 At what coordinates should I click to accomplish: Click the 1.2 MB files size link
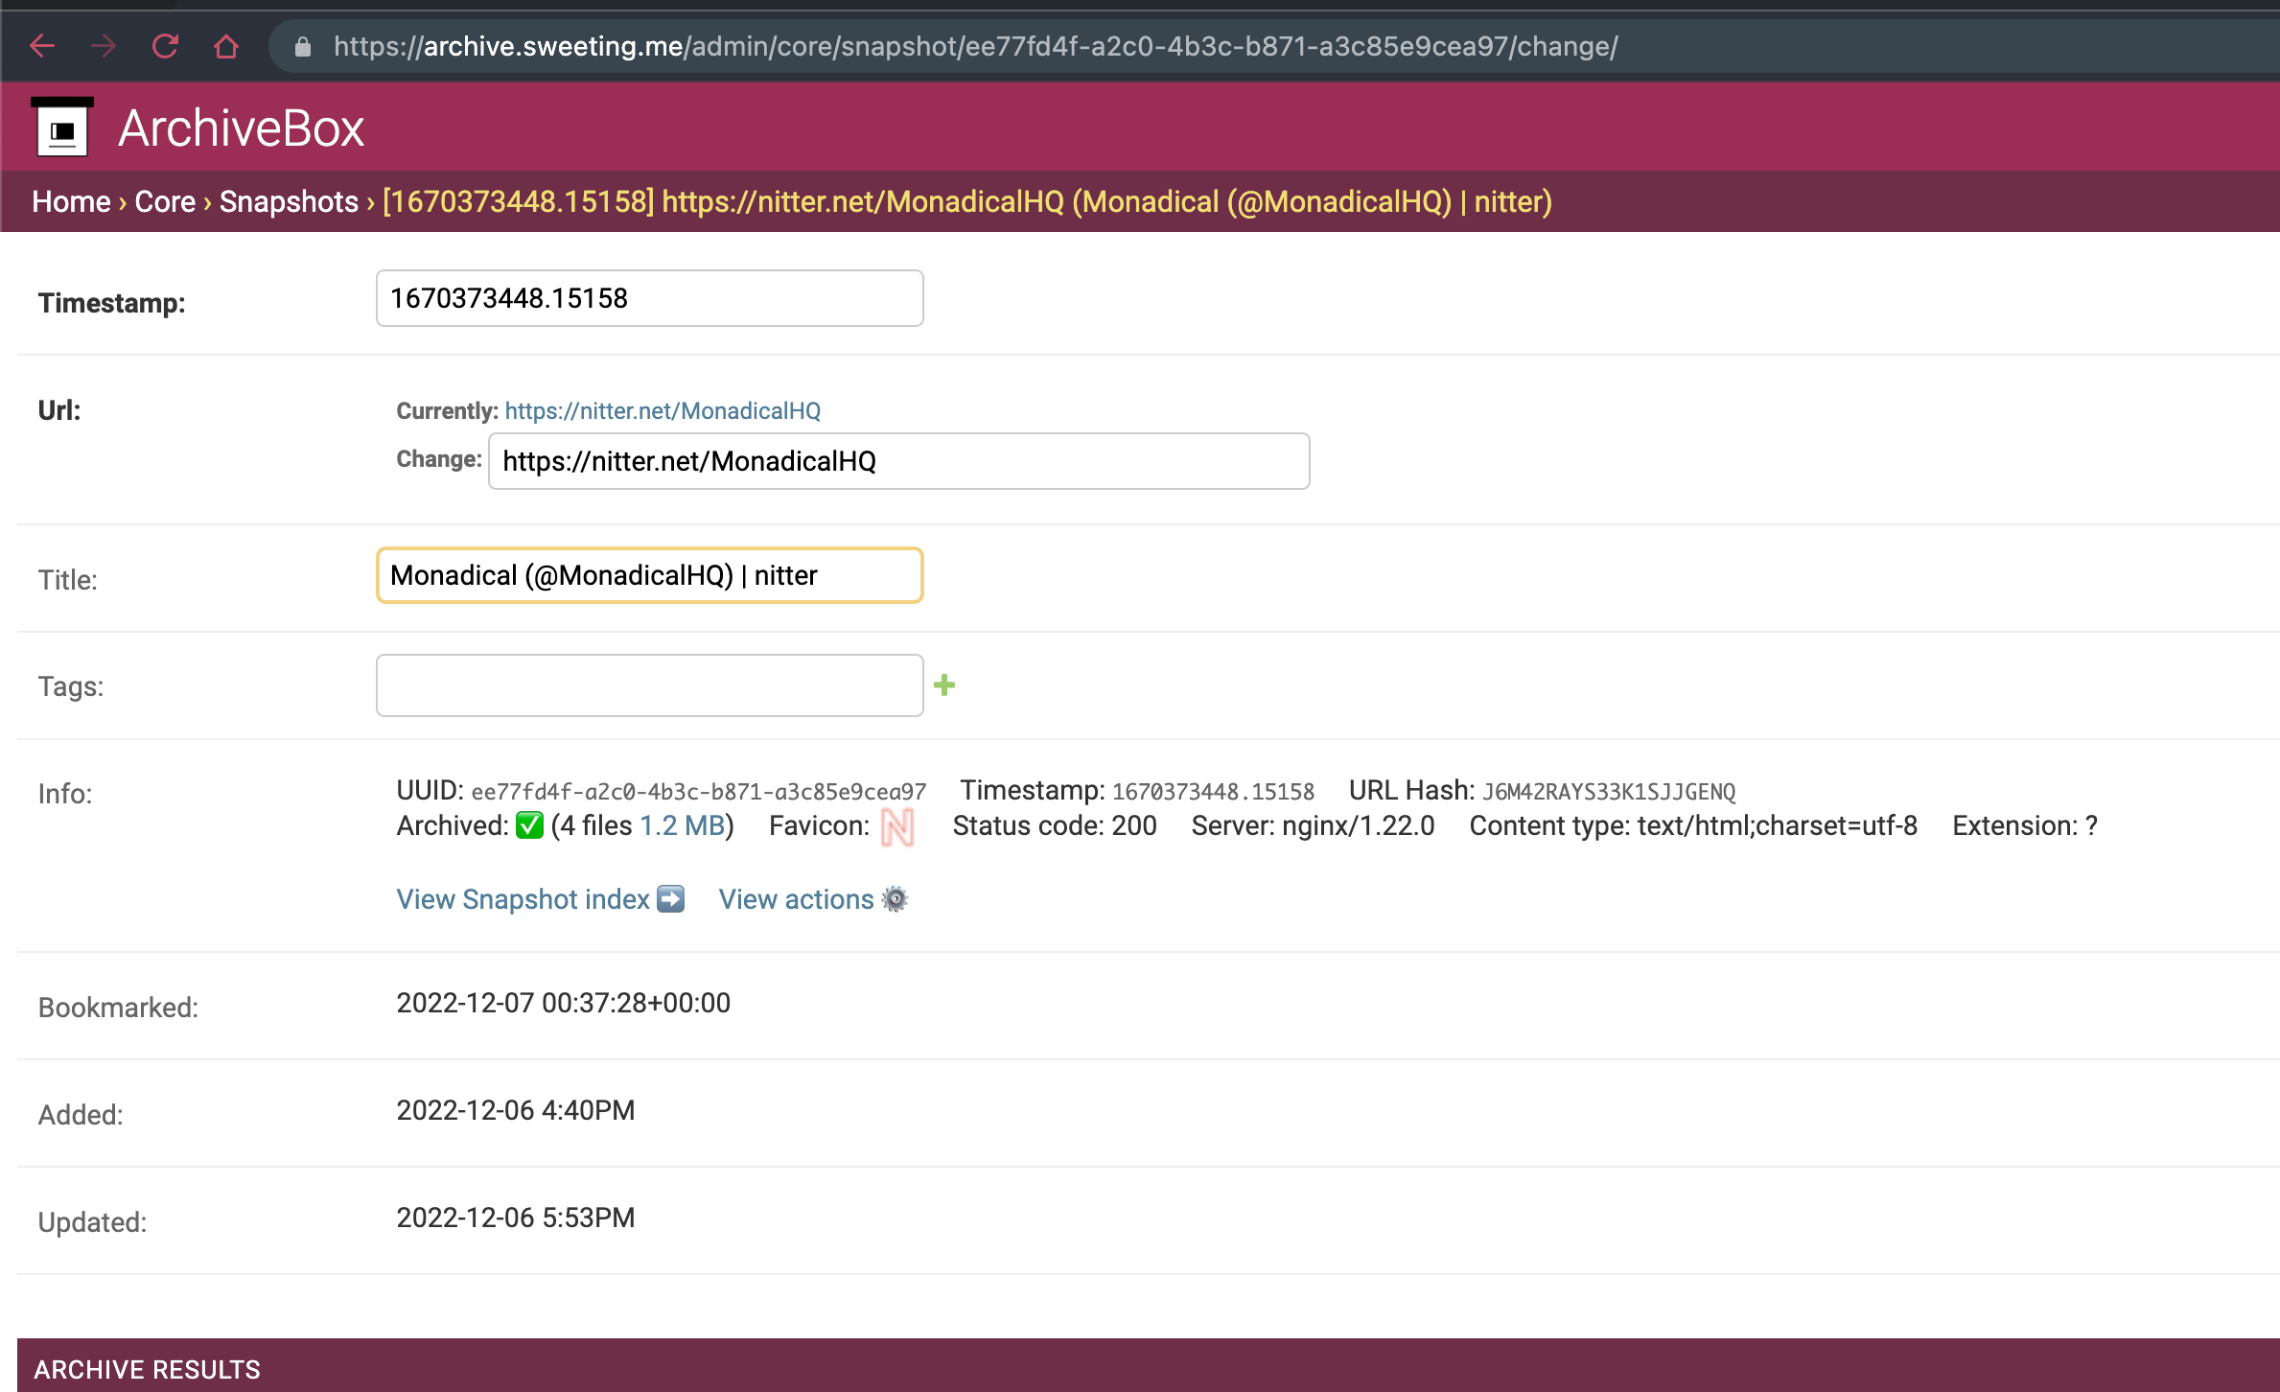(x=682, y=825)
